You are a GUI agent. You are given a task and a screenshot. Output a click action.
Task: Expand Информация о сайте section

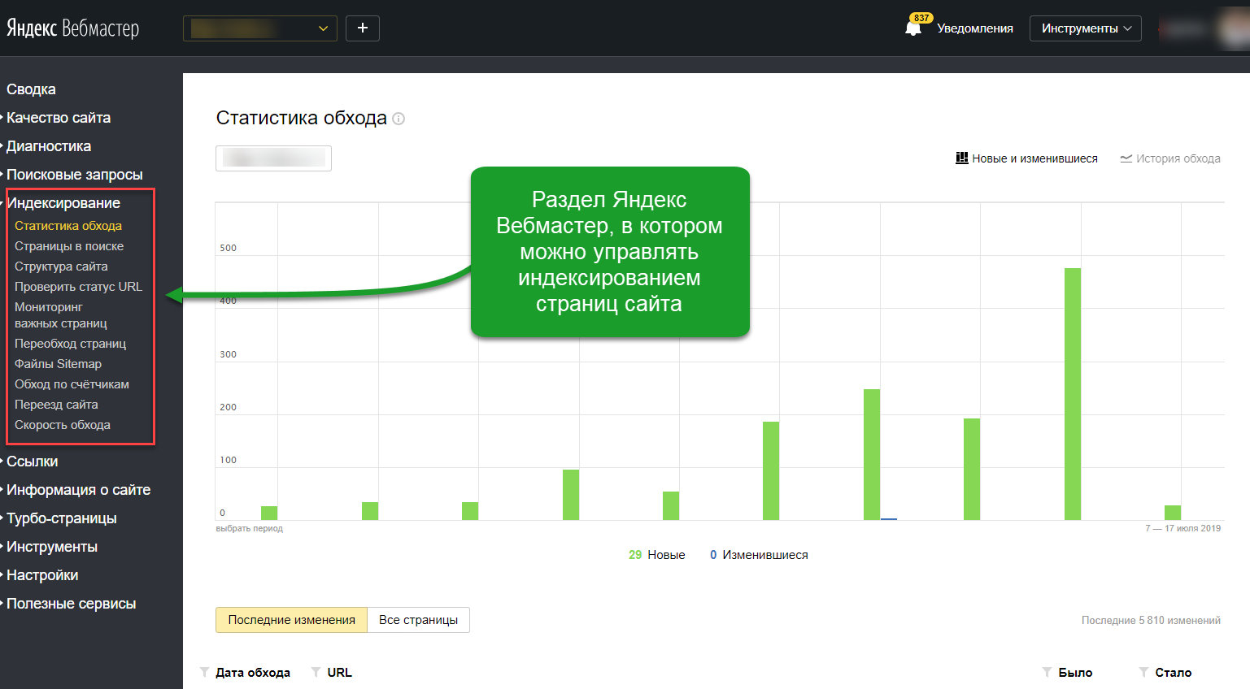pos(78,490)
